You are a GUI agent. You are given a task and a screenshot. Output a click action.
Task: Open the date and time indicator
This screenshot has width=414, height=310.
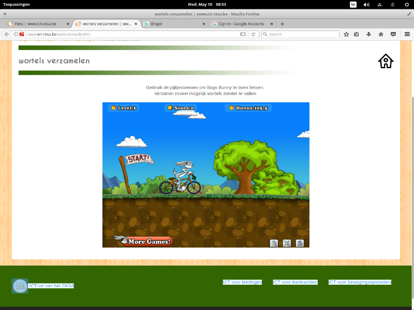pyautogui.click(x=206, y=4)
